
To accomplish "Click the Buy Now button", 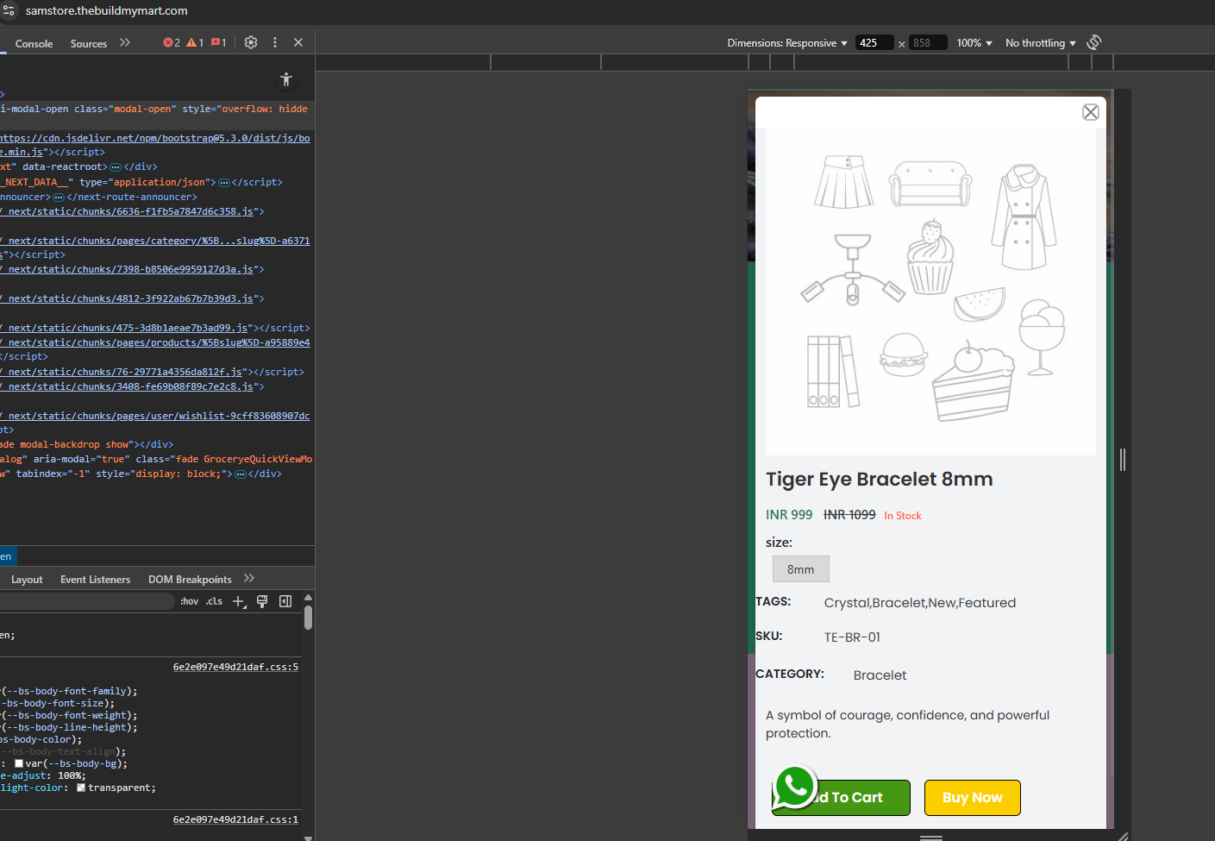I will [x=972, y=798].
